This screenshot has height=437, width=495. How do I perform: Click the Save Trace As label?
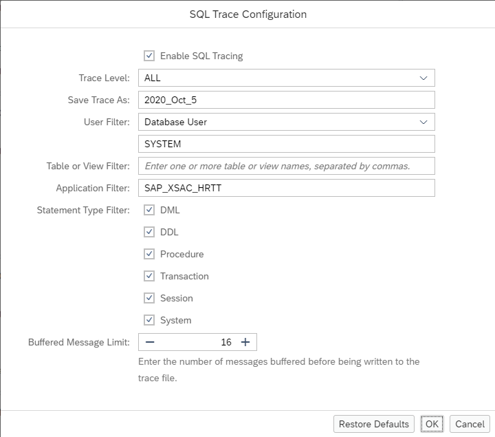99,100
